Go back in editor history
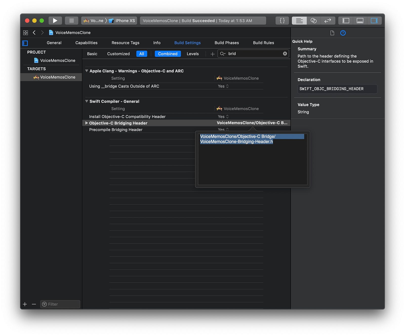Viewport: 405px width, 336px height. 34,33
